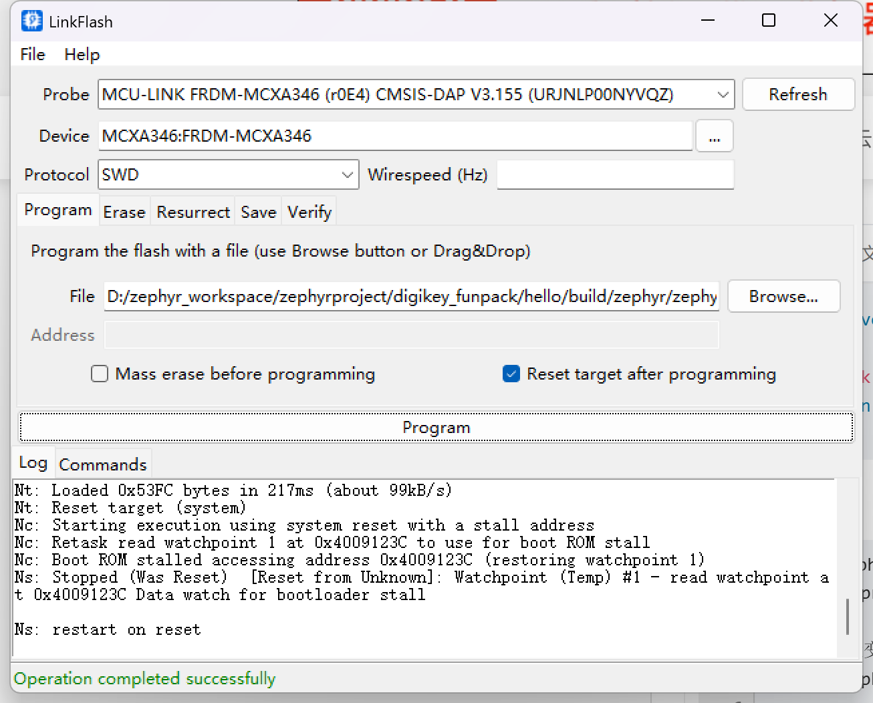Uncheck Reset target after programming
873x703 pixels.
coord(511,374)
